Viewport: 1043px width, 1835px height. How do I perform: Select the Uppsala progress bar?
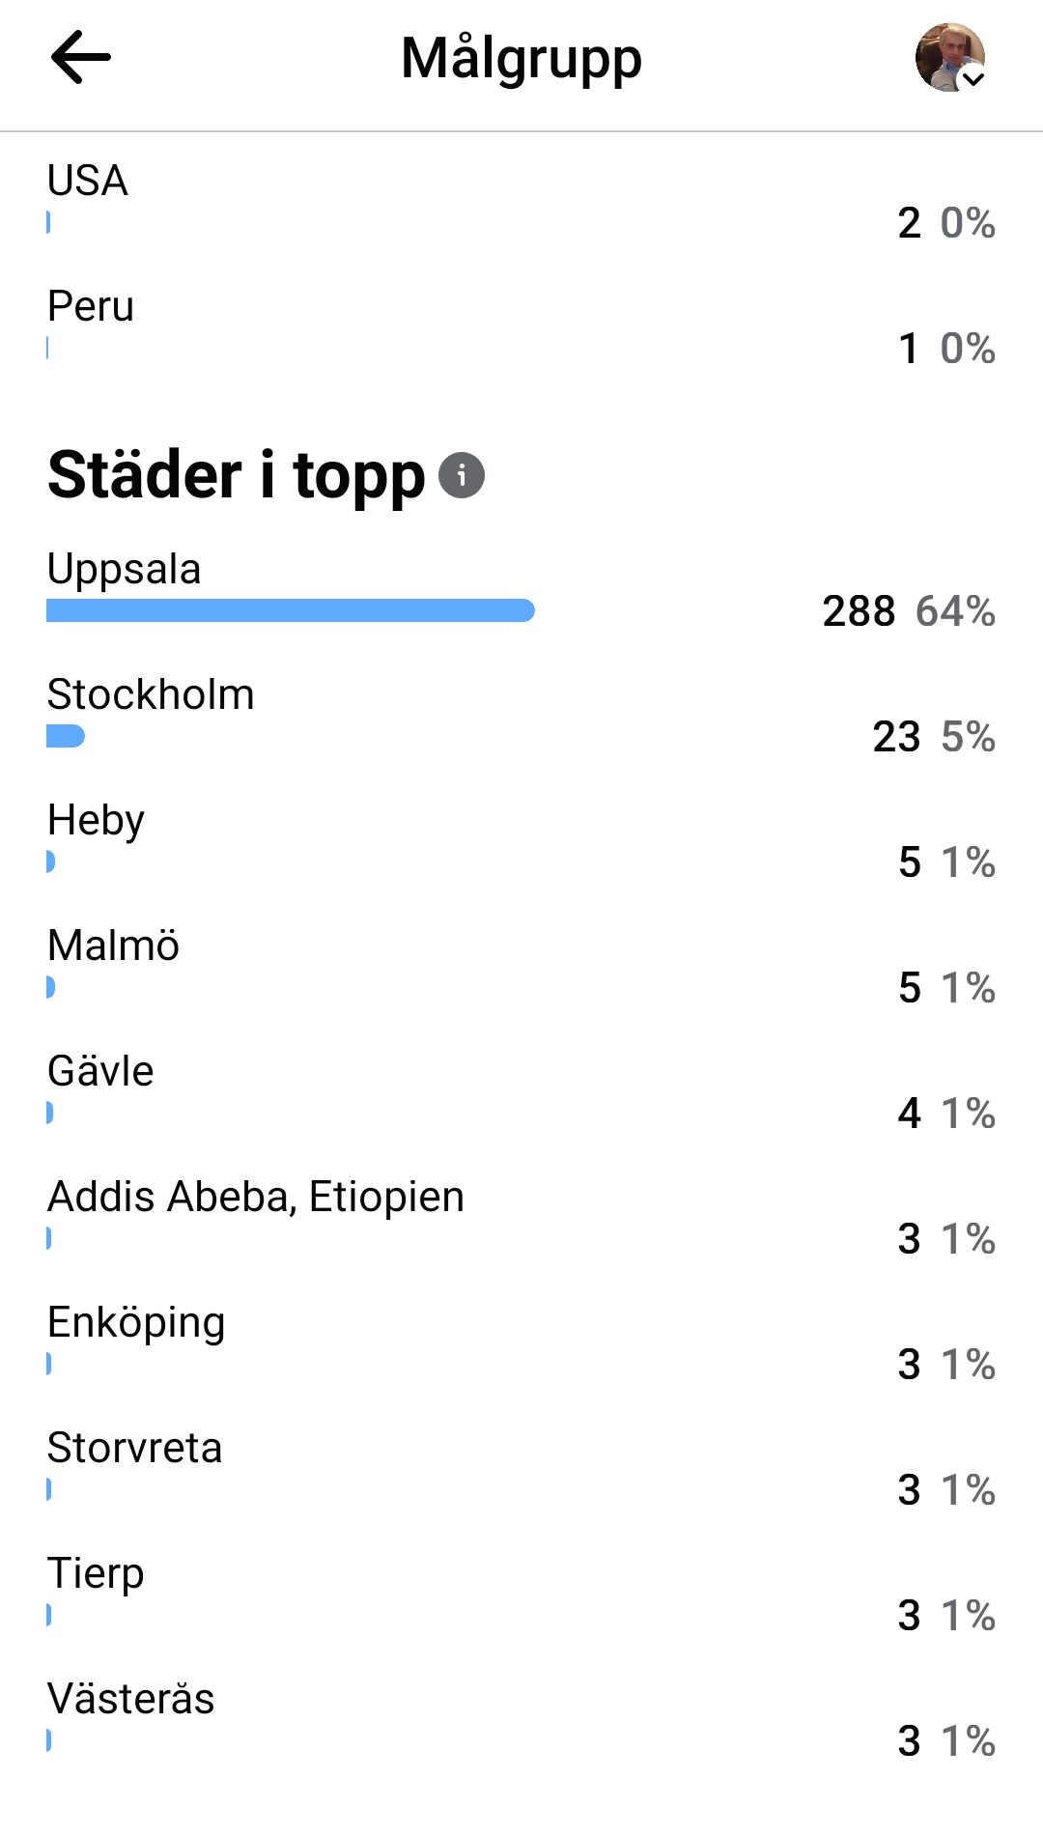(291, 610)
